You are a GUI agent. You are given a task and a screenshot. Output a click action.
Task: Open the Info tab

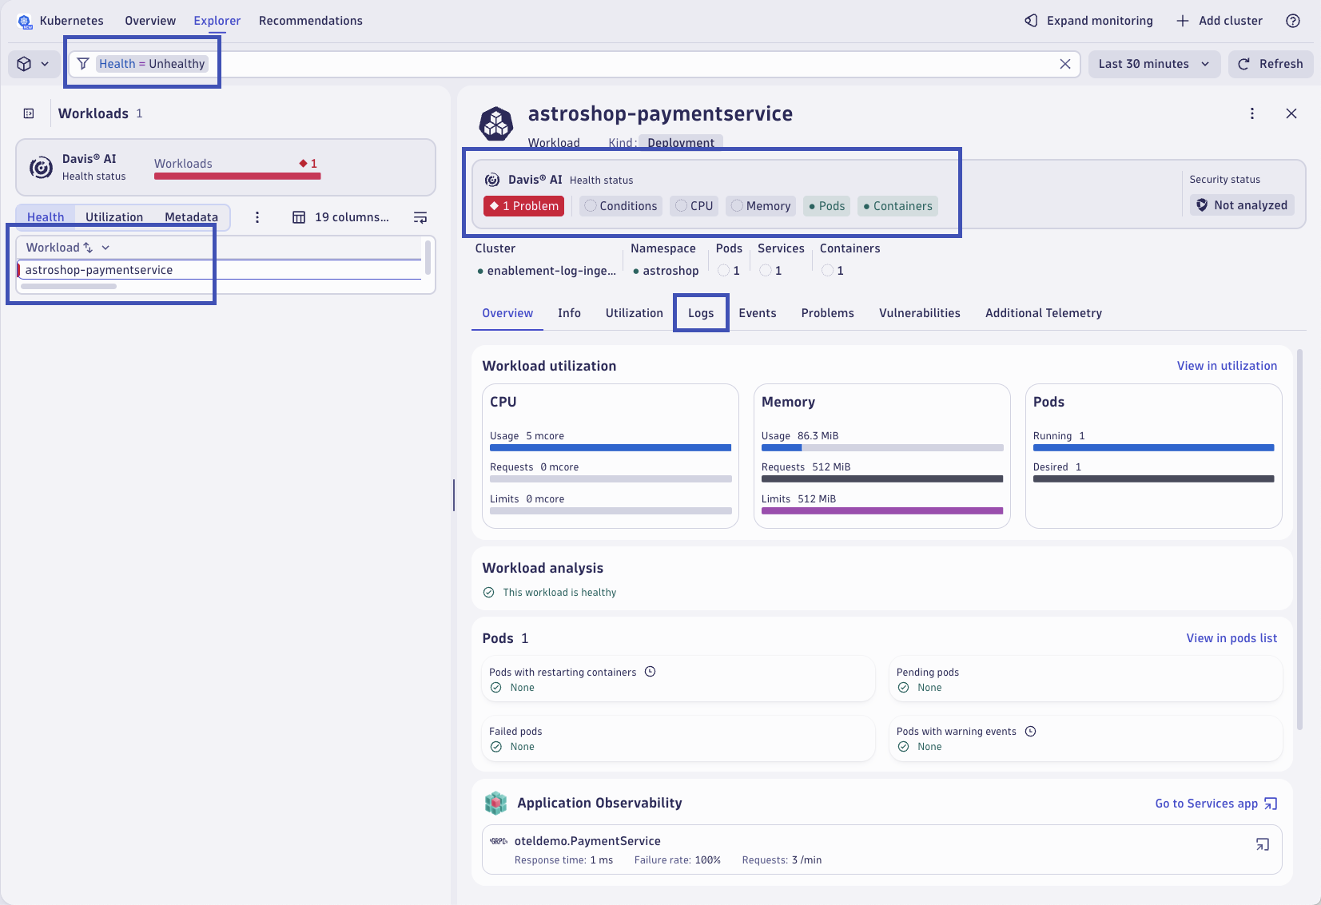click(x=569, y=313)
